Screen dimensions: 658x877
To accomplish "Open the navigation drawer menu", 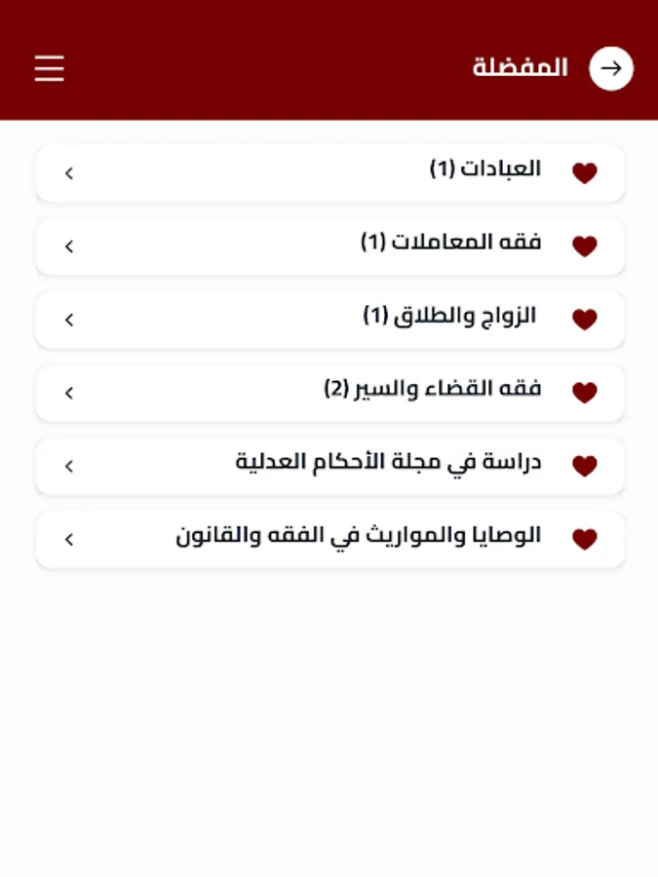I will click(x=49, y=68).
